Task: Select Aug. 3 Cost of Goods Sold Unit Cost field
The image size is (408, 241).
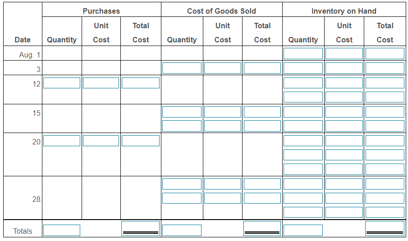Action: 222,68
